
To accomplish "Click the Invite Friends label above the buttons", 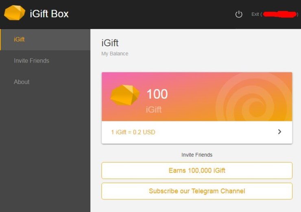I will point(197,155).
